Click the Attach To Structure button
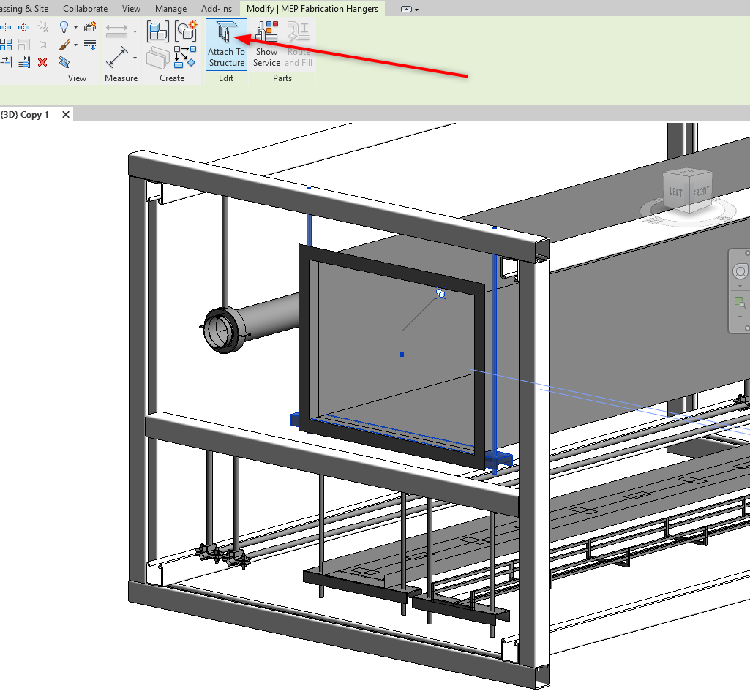The image size is (750, 691). click(x=226, y=45)
